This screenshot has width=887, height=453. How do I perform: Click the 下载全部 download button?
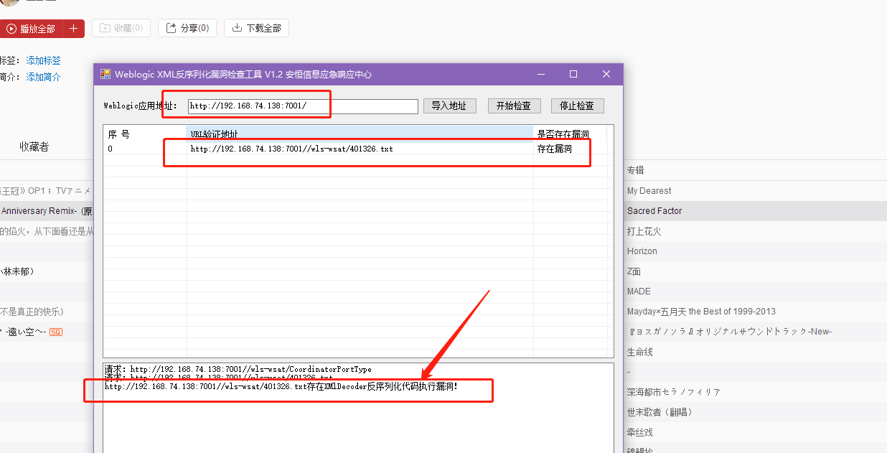point(256,29)
